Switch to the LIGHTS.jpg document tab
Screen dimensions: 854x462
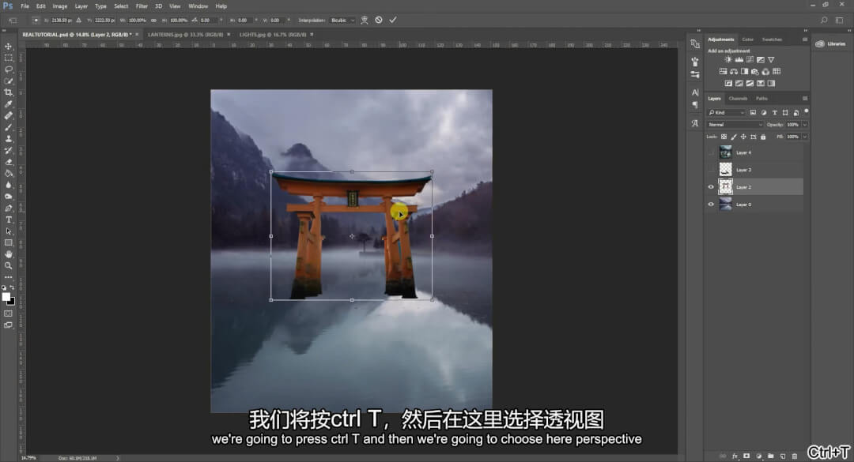(x=273, y=34)
